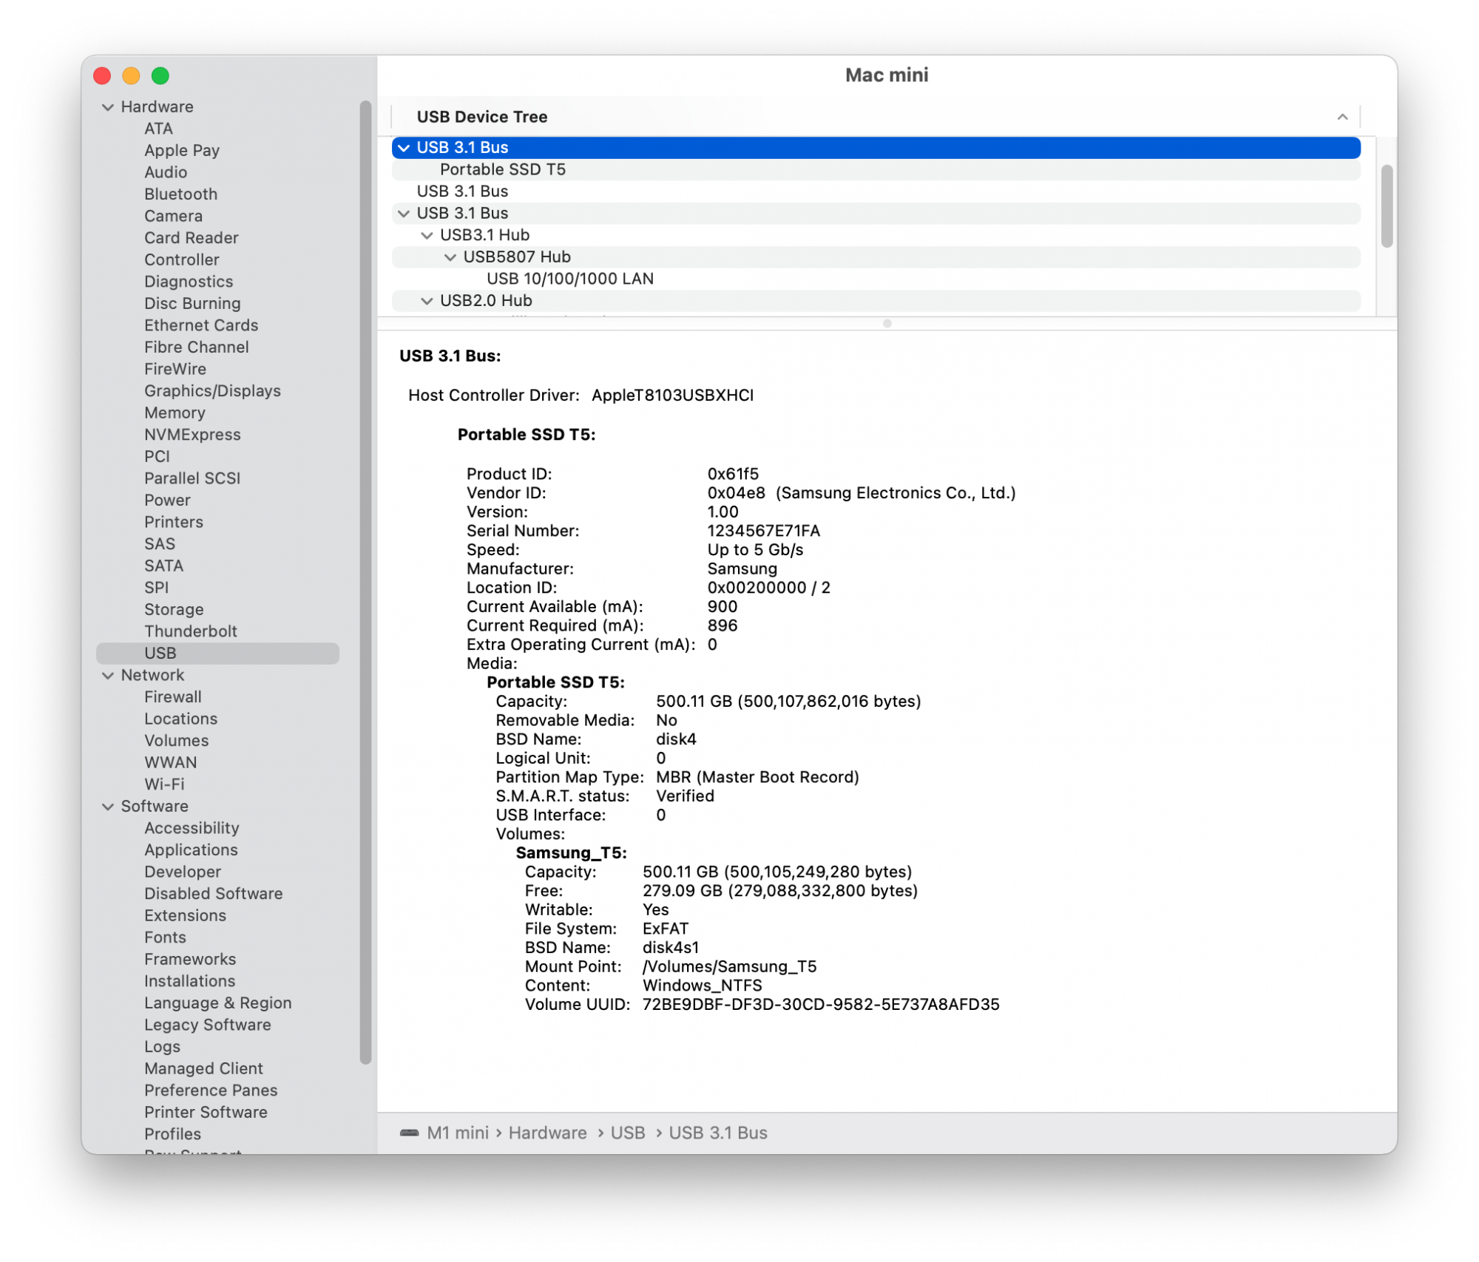Collapse the Hardware sidebar section
Screen dimensions: 1479x1262
(108, 107)
